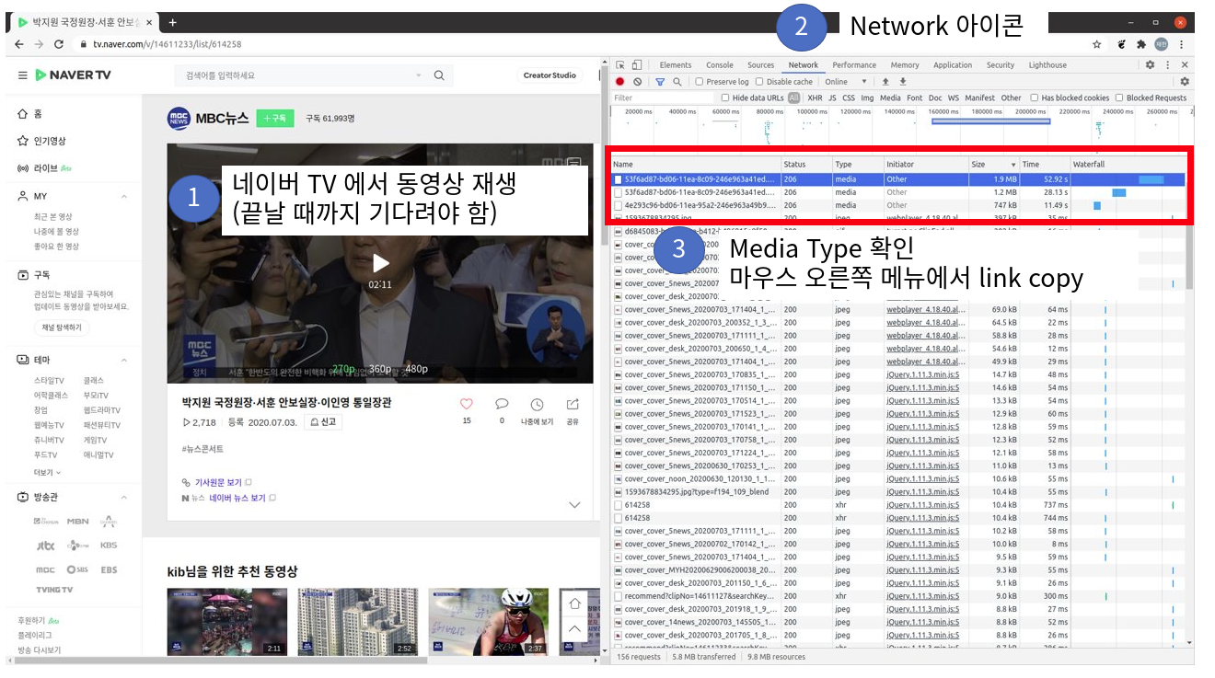Switch to the Console tab
Image resolution: width=1215 pixels, height=678 pixels.
pyautogui.click(x=720, y=65)
